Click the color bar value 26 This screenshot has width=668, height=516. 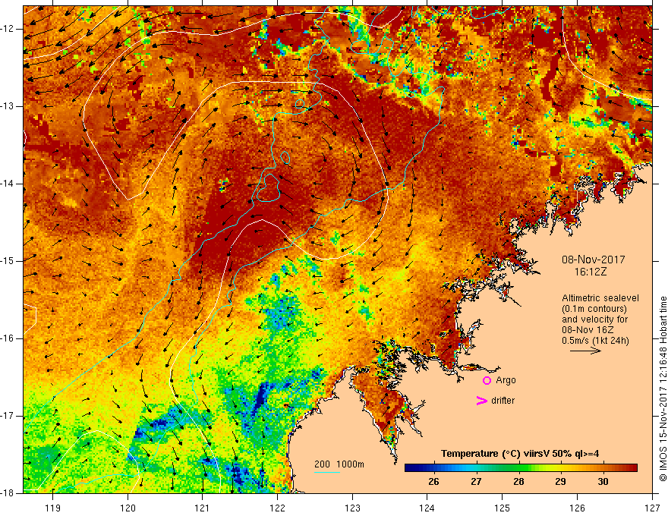[433, 482]
